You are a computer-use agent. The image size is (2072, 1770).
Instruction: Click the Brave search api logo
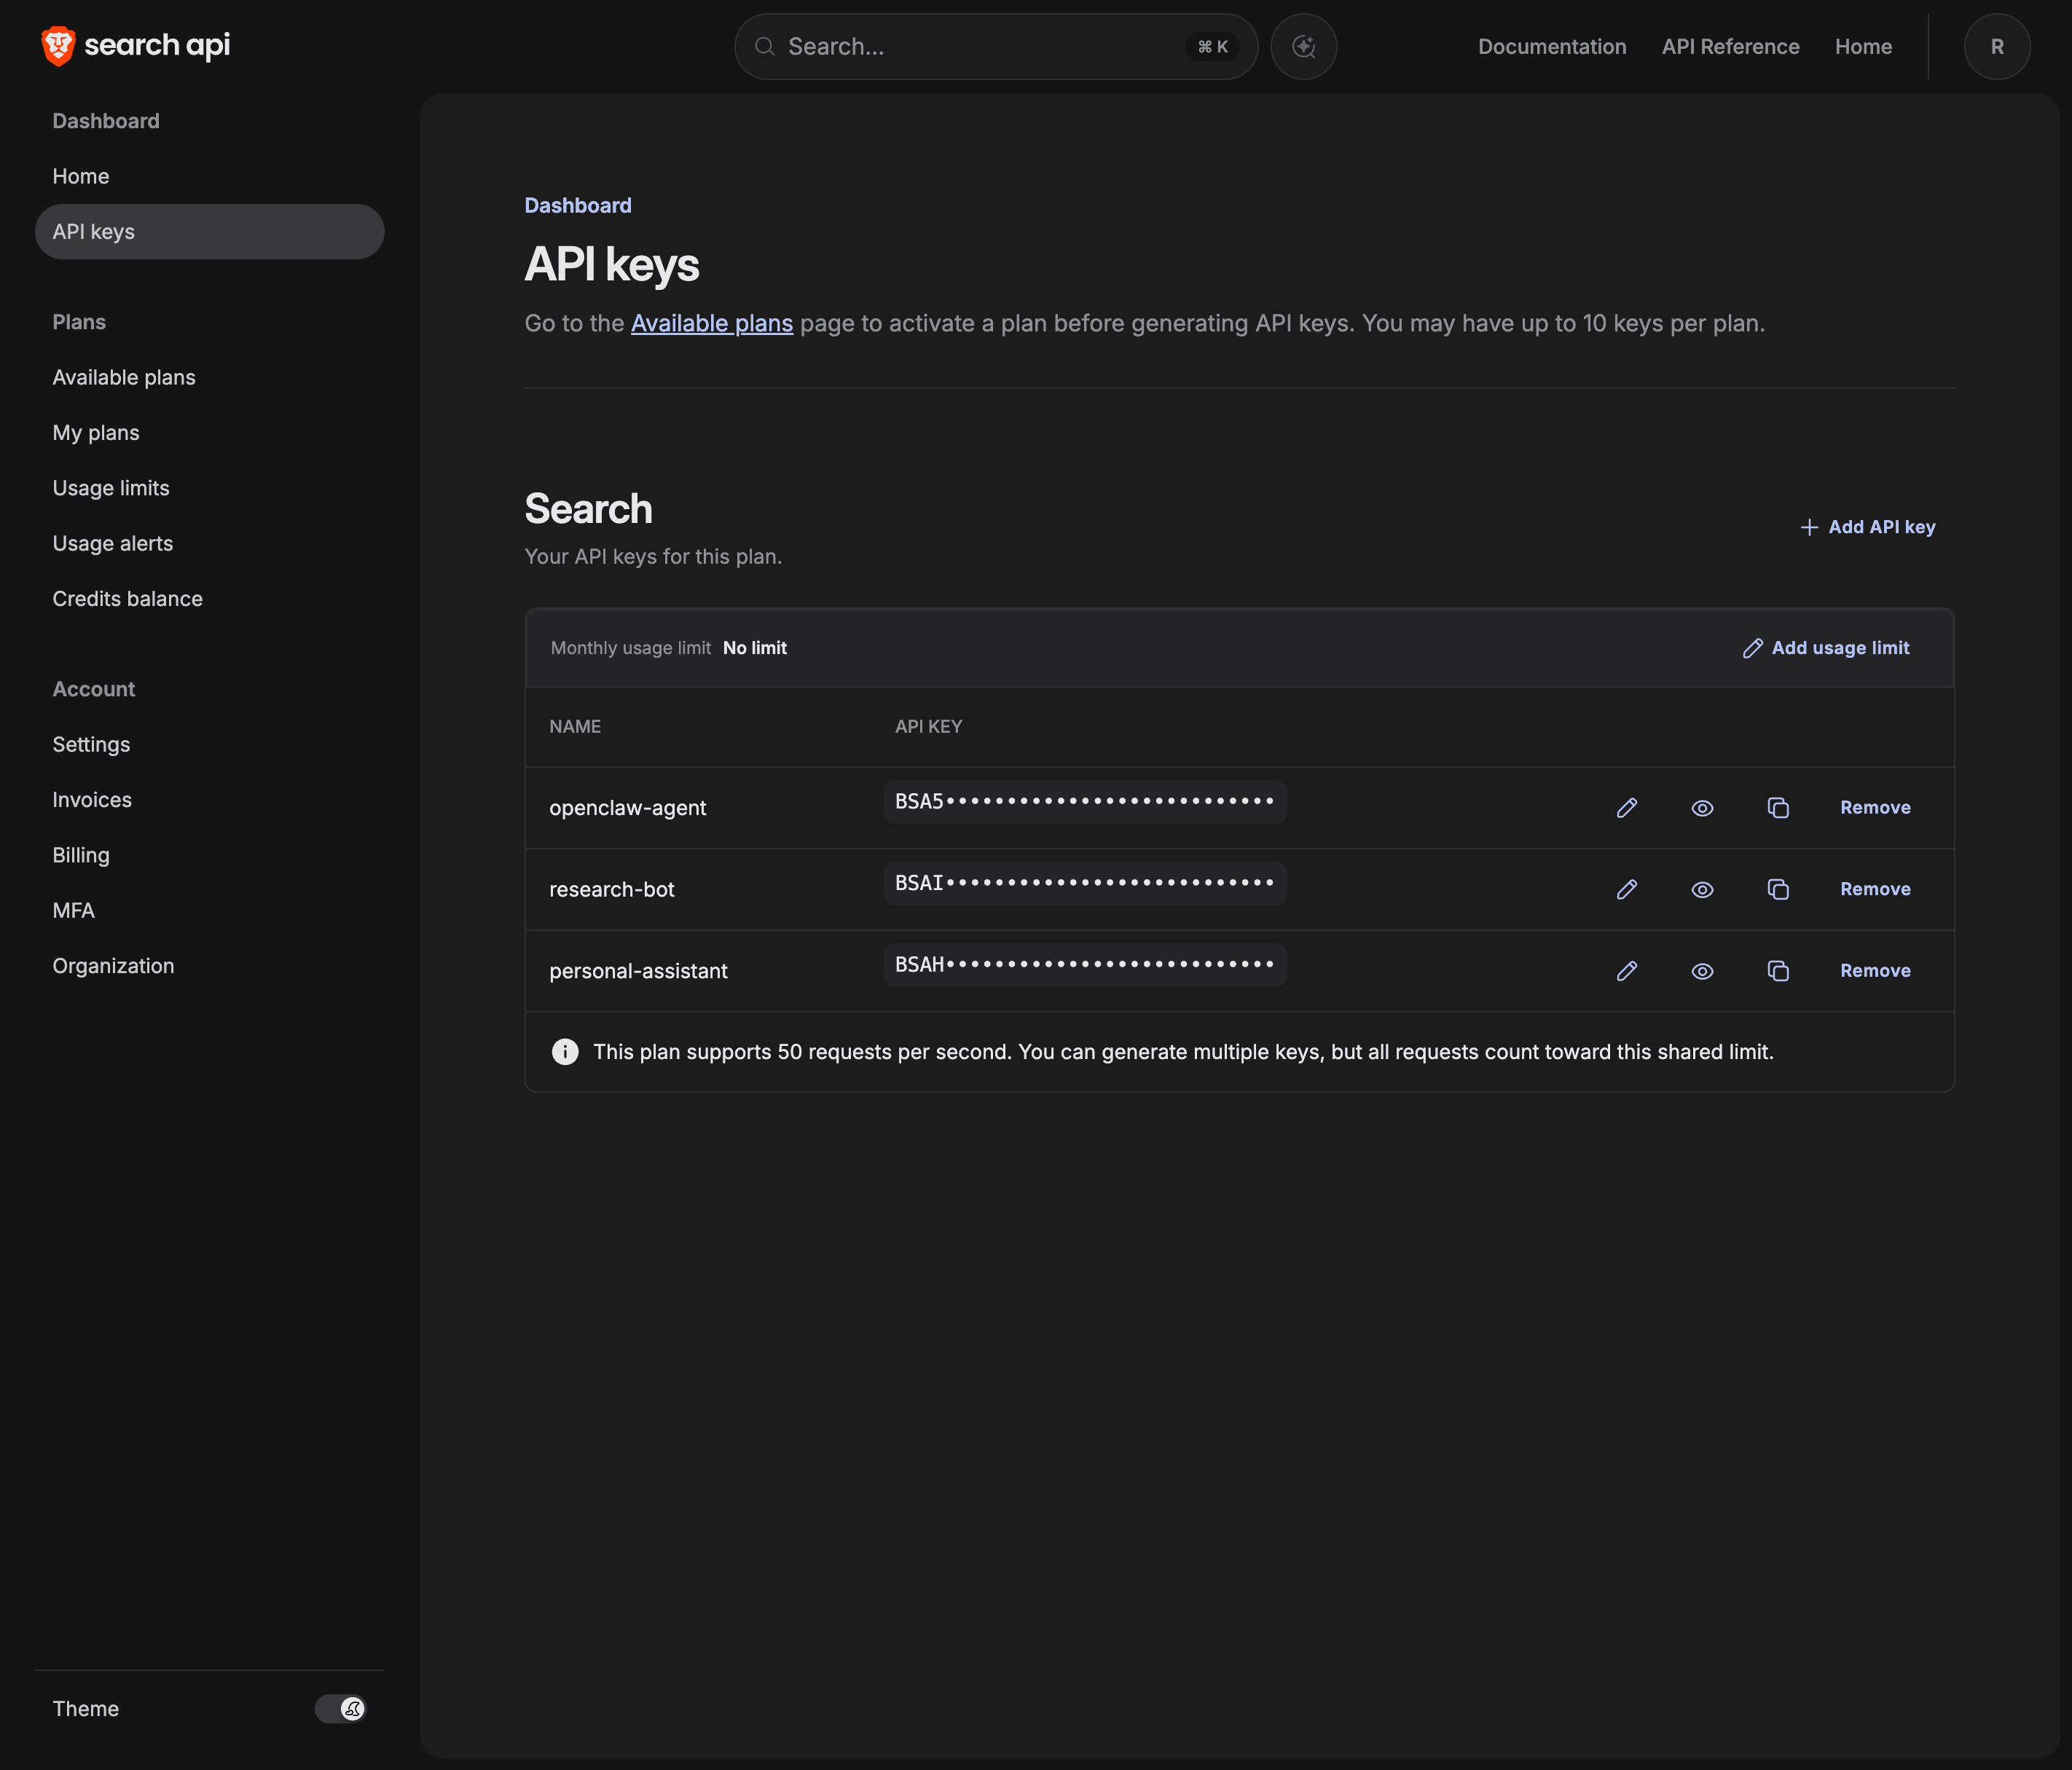click(x=135, y=46)
